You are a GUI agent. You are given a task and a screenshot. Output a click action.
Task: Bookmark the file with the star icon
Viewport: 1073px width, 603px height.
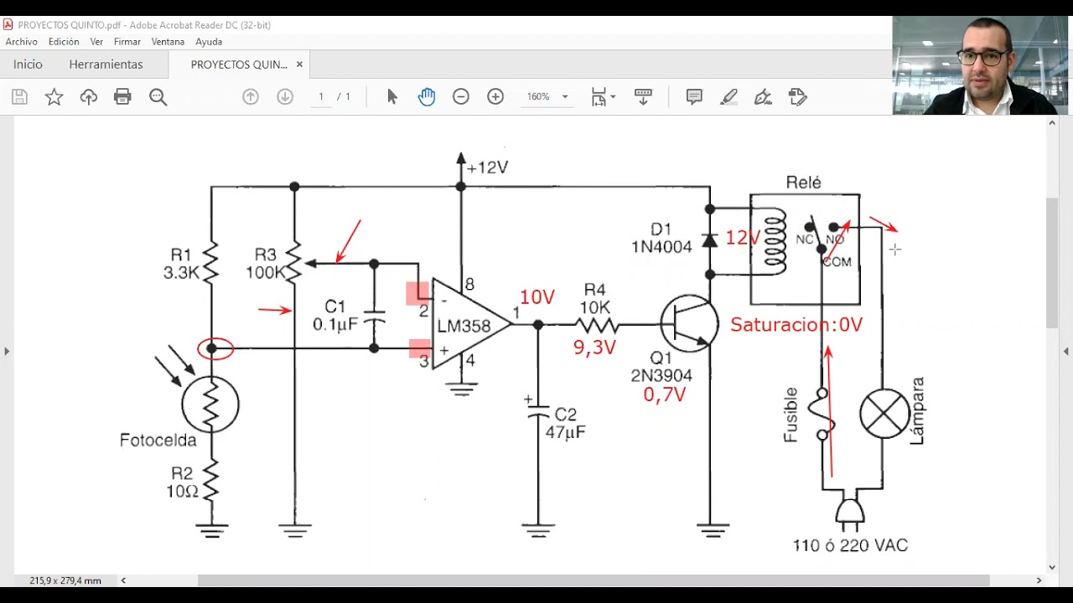coord(54,97)
